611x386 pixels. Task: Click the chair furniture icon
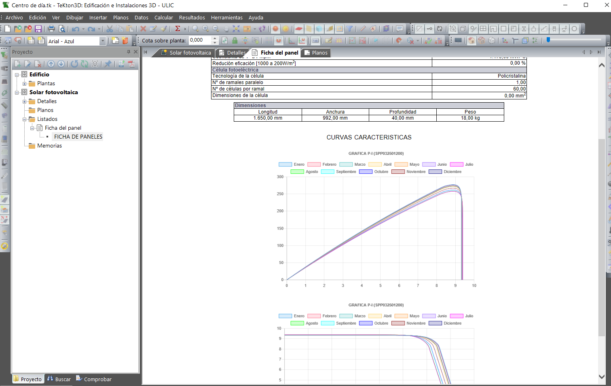554,29
